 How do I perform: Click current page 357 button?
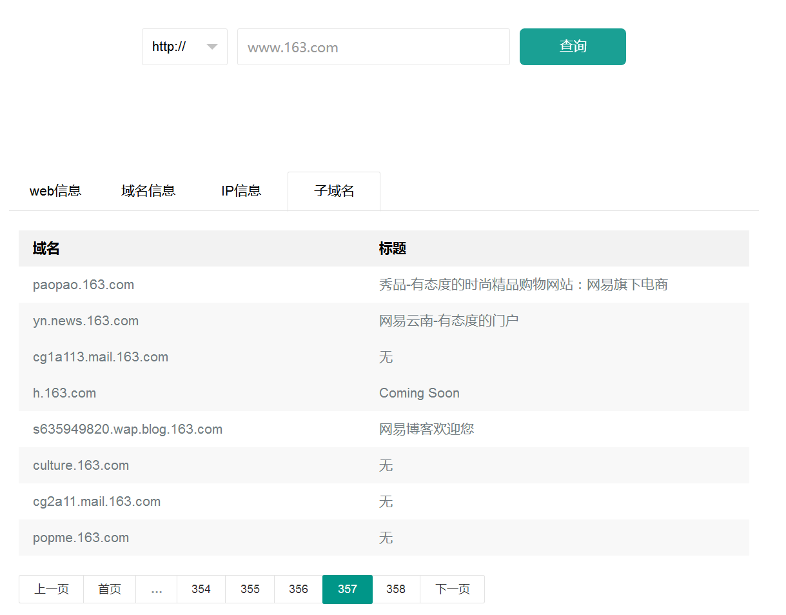(x=348, y=589)
